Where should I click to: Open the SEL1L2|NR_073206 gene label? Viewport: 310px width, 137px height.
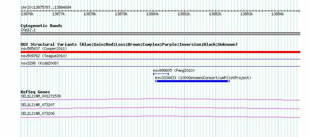point(38,113)
